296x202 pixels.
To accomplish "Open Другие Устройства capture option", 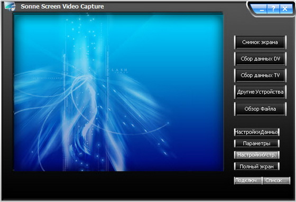I will [x=260, y=92].
